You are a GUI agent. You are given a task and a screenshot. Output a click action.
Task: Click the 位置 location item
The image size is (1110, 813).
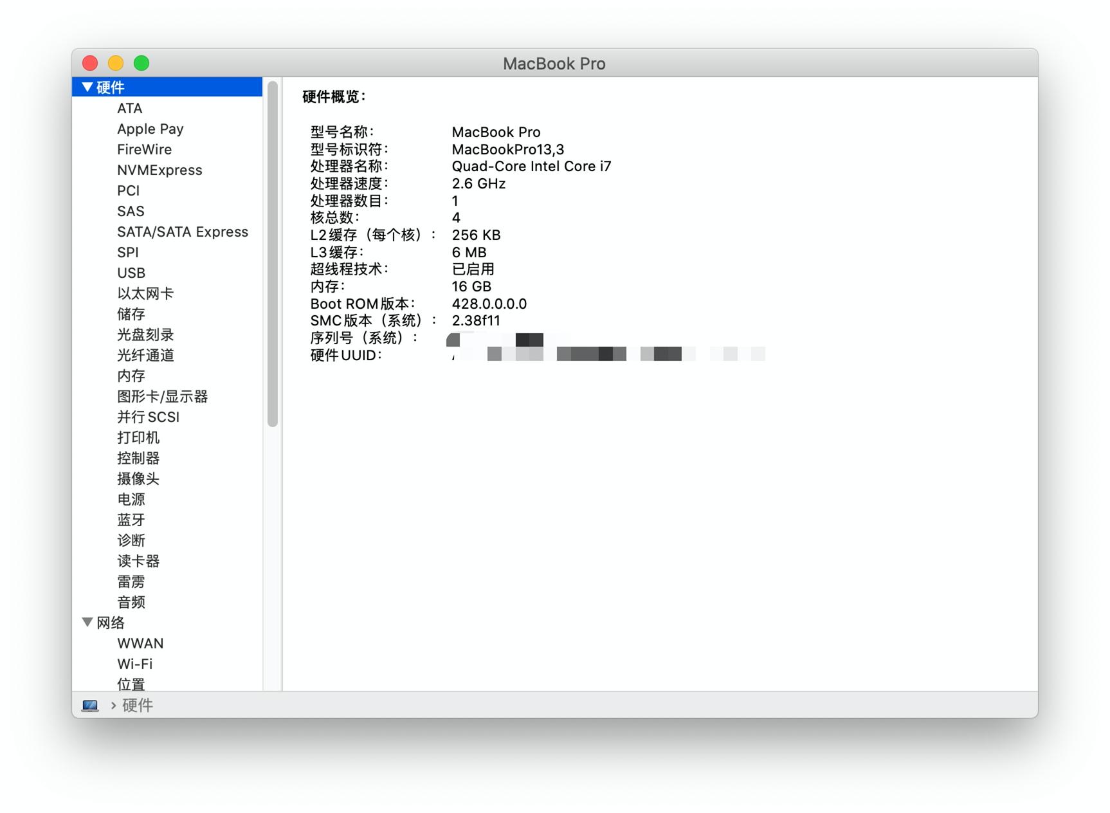tap(131, 684)
